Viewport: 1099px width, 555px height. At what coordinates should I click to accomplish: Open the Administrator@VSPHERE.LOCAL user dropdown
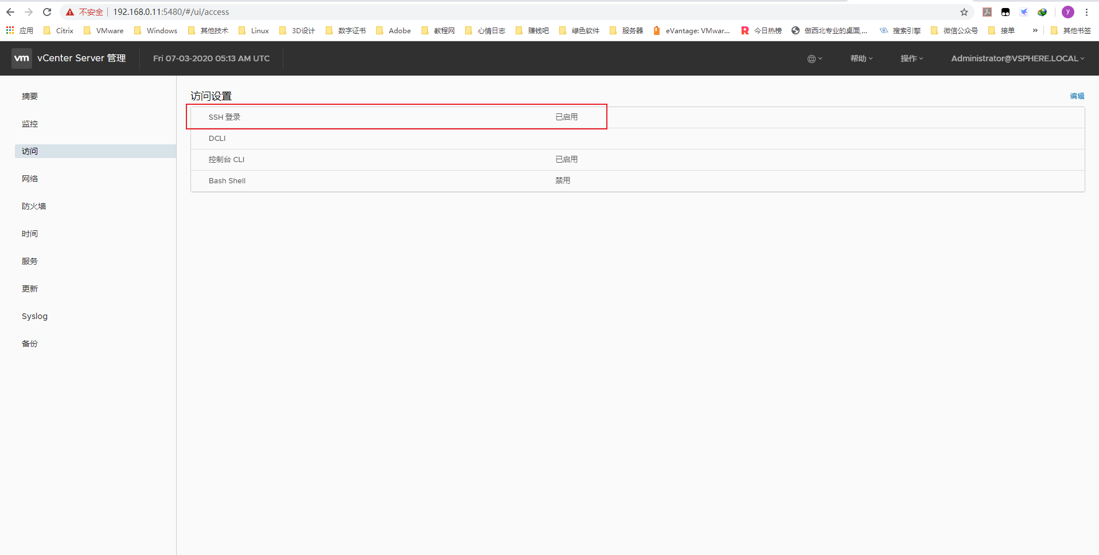[1017, 58]
